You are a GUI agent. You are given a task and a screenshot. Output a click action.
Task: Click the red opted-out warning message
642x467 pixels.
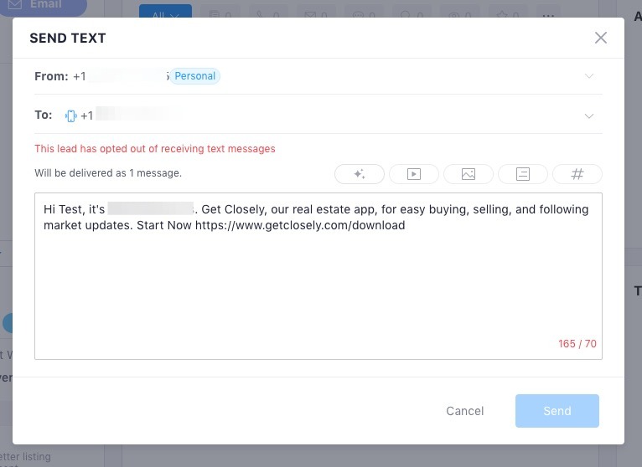click(x=155, y=149)
